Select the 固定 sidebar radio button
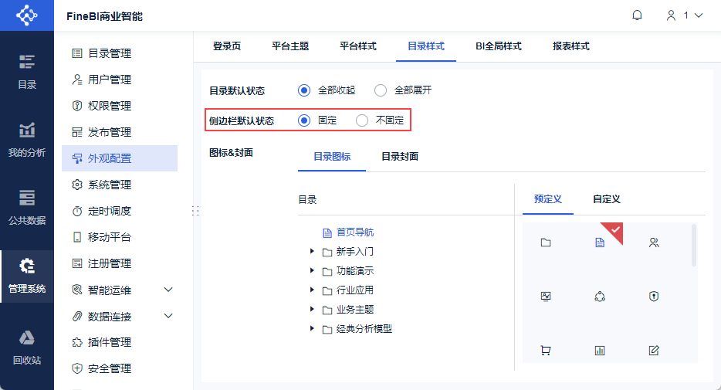This screenshot has width=721, height=390. pyautogui.click(x=304, y=120)
